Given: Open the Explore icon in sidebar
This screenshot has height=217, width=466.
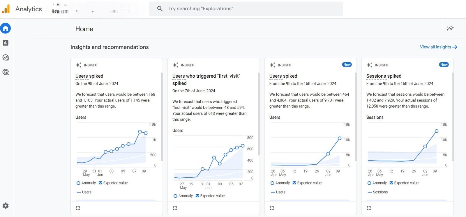Looking at the screenshot, I should click(x=6, y=58).
